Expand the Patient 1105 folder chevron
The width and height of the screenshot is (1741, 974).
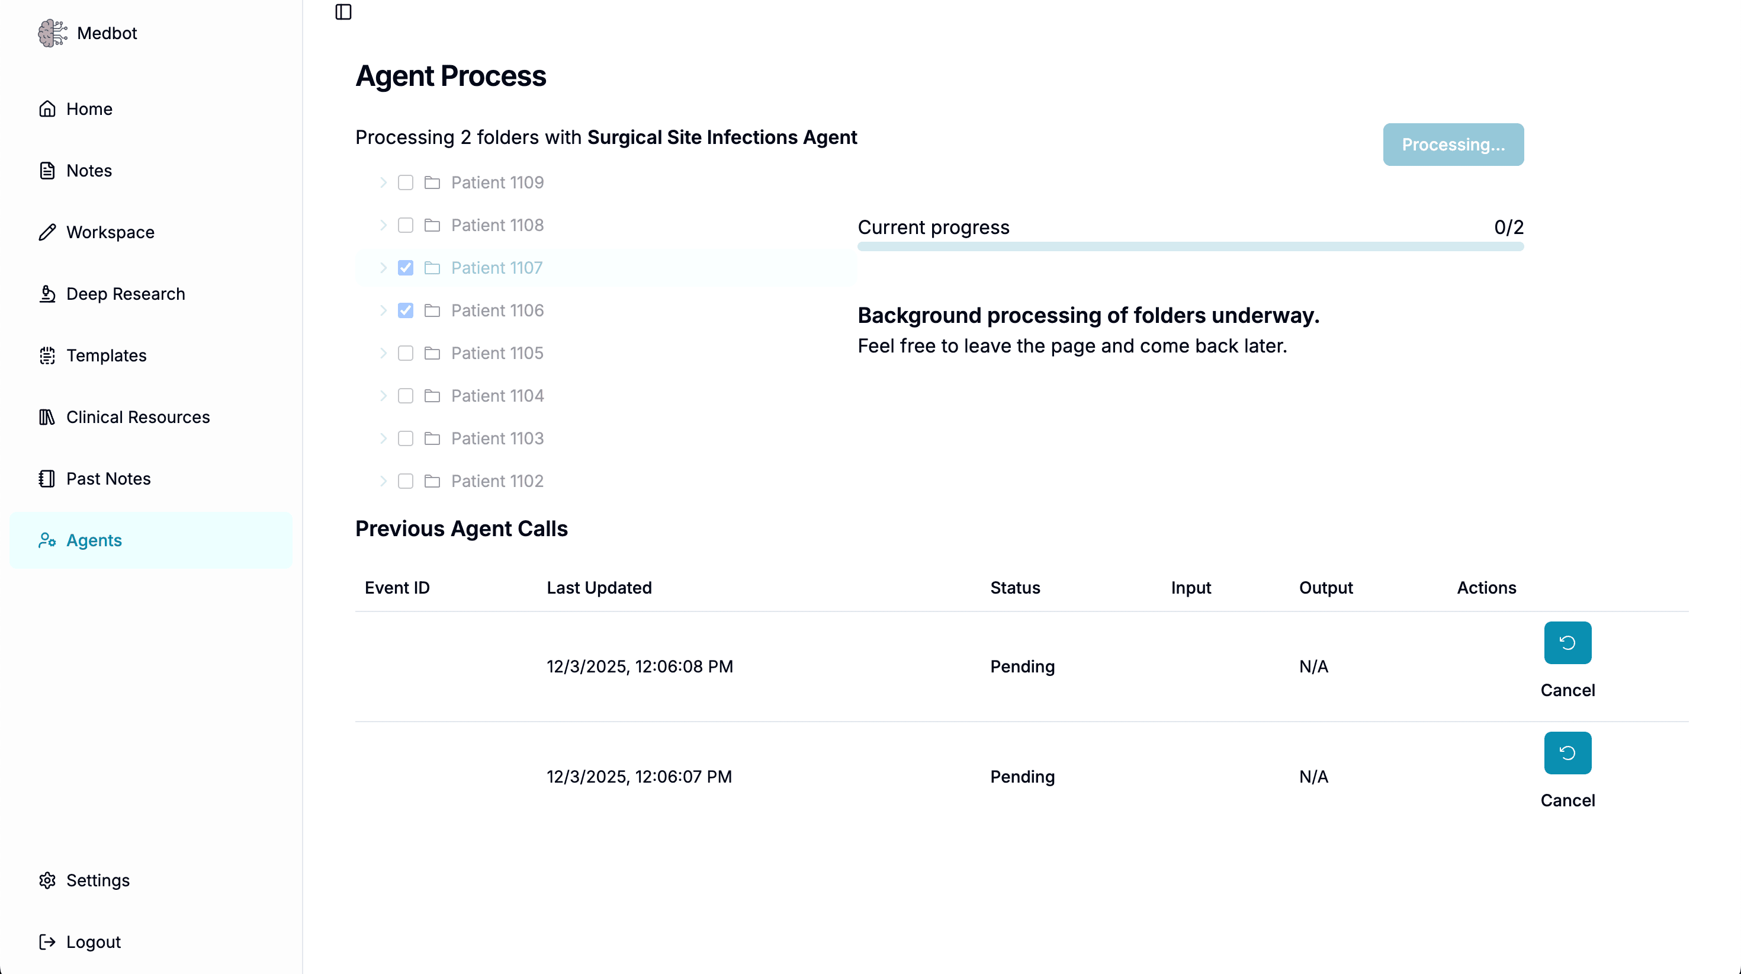[x=383, y=353]
